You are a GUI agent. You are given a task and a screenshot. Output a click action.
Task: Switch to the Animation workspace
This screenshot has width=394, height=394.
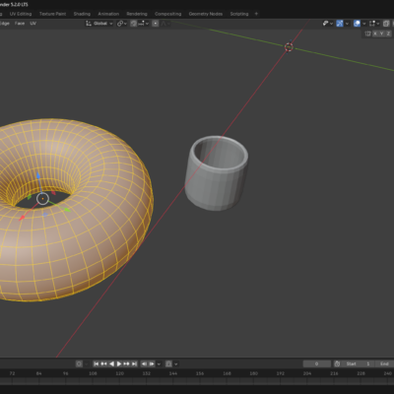(x=108, y=14)
